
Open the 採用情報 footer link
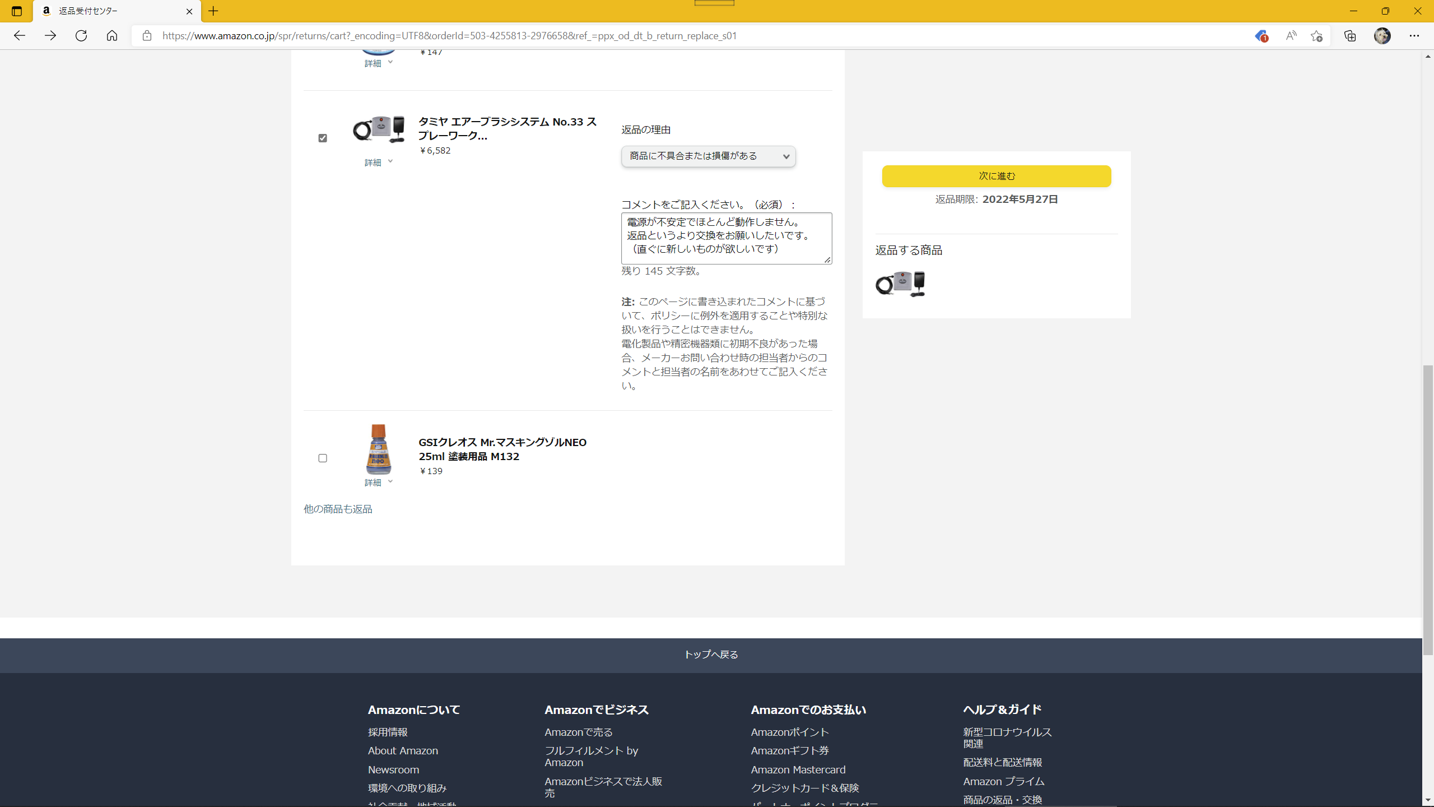point(388,732)
